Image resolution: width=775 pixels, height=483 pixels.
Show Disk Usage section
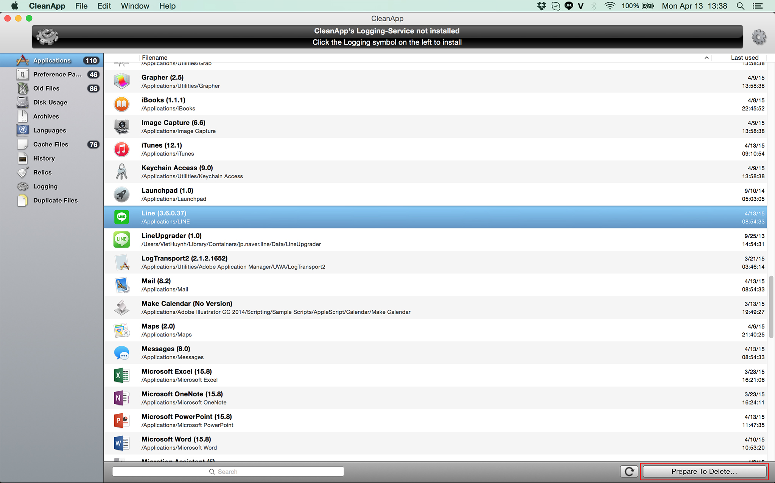click(x=52, y=103)
